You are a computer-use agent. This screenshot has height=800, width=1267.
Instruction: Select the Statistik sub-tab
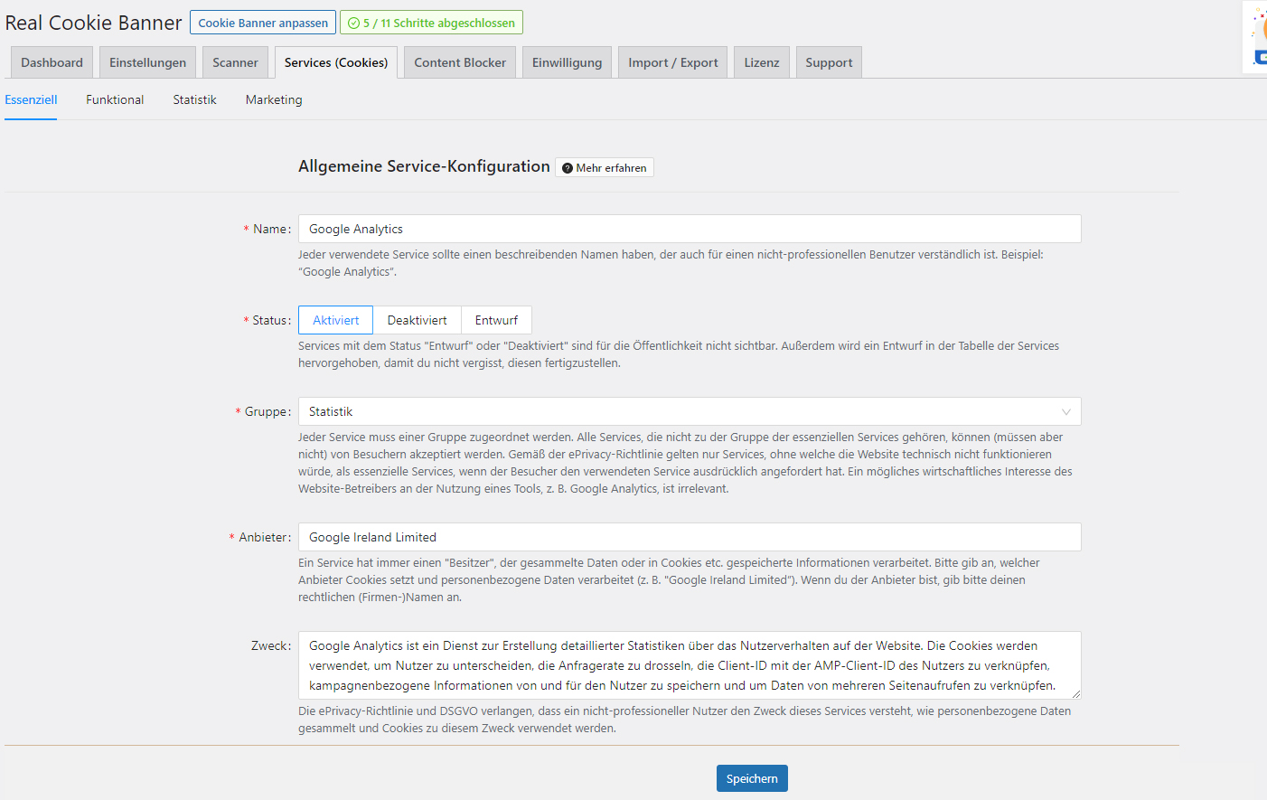(x=195, y=100)
